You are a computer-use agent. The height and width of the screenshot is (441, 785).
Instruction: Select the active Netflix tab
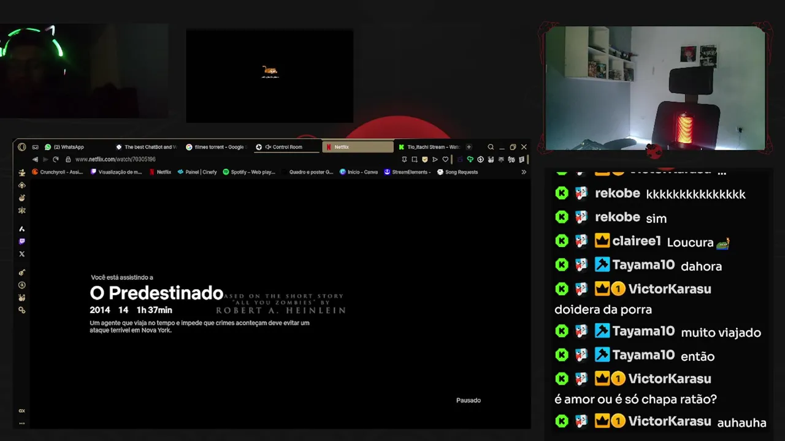358,147
